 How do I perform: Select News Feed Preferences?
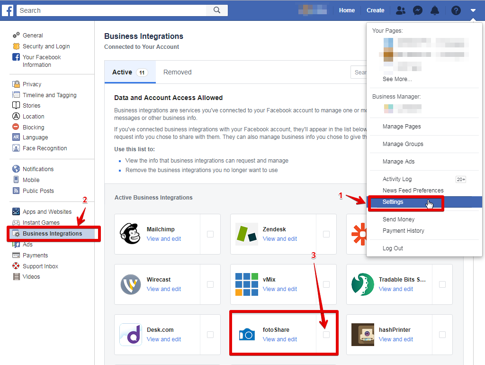point(413,191)
